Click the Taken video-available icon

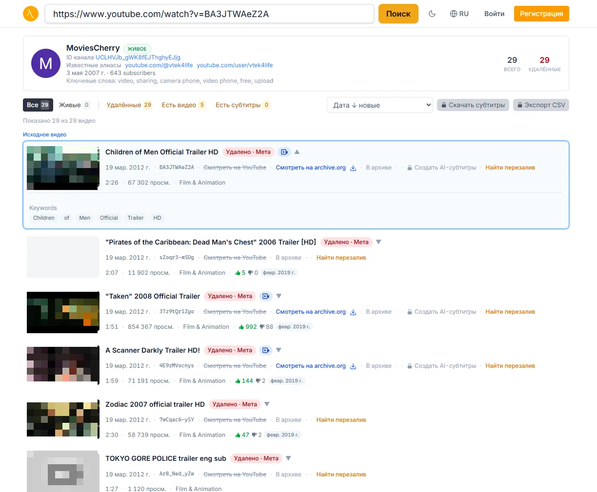coord(265,296)
